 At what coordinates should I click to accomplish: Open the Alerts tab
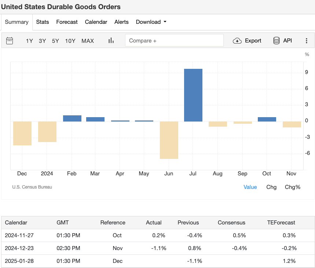point(121,22)
